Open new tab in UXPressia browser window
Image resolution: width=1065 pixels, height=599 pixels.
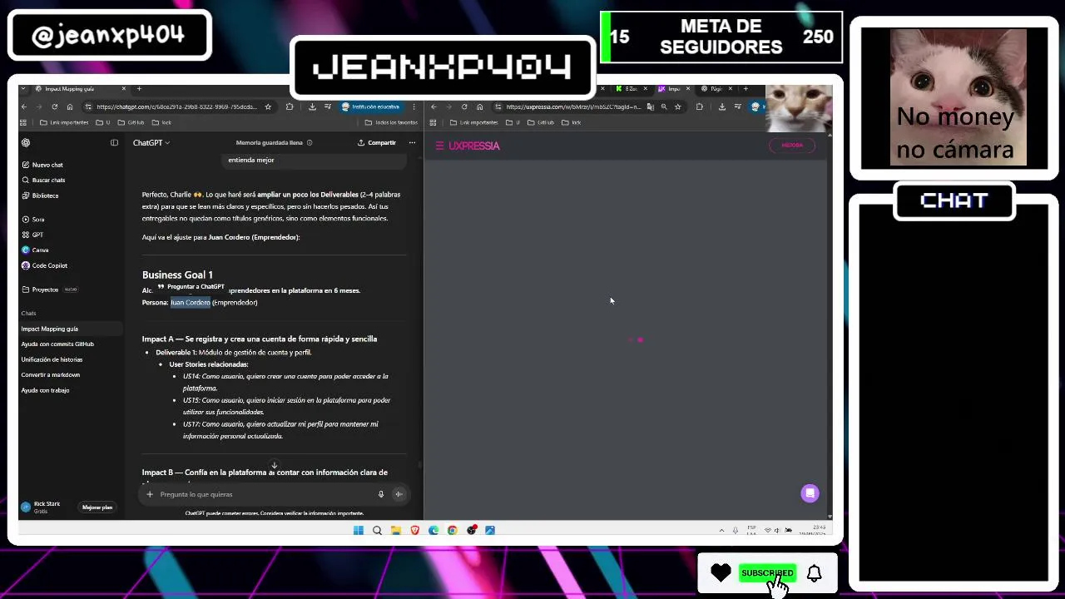(745, 88)
